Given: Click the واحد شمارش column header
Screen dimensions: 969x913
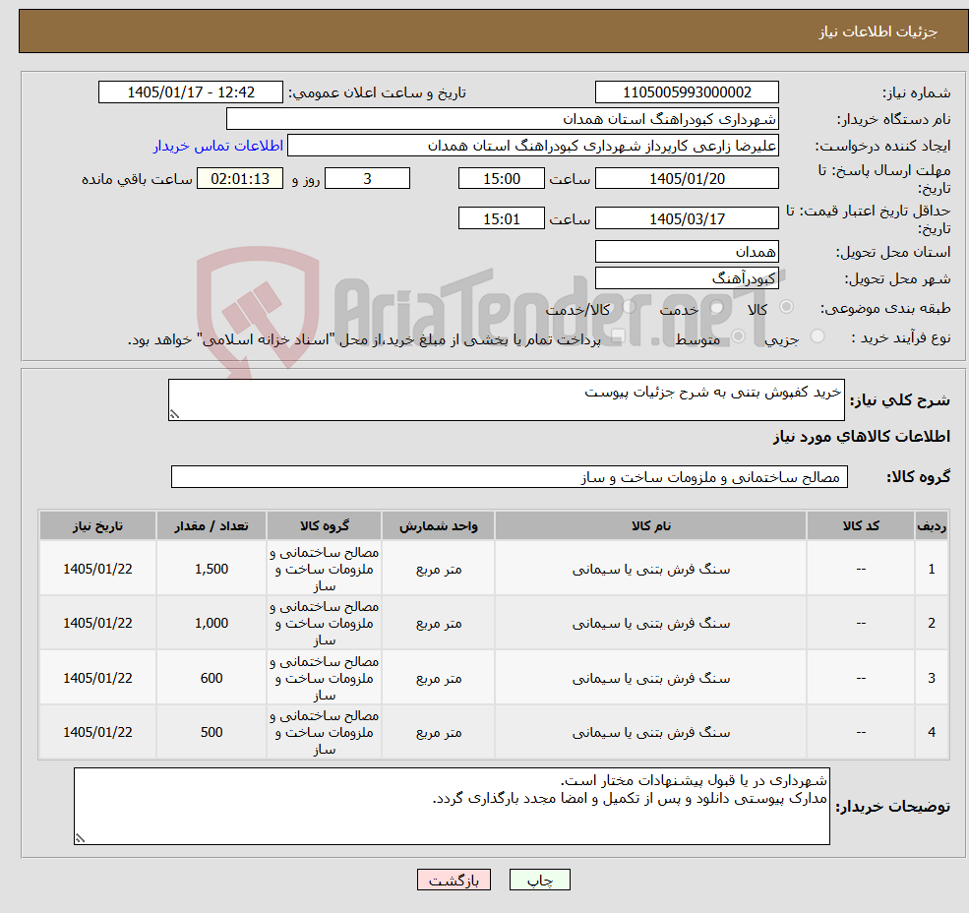Looking at the screenshot, I should [438, 525].
